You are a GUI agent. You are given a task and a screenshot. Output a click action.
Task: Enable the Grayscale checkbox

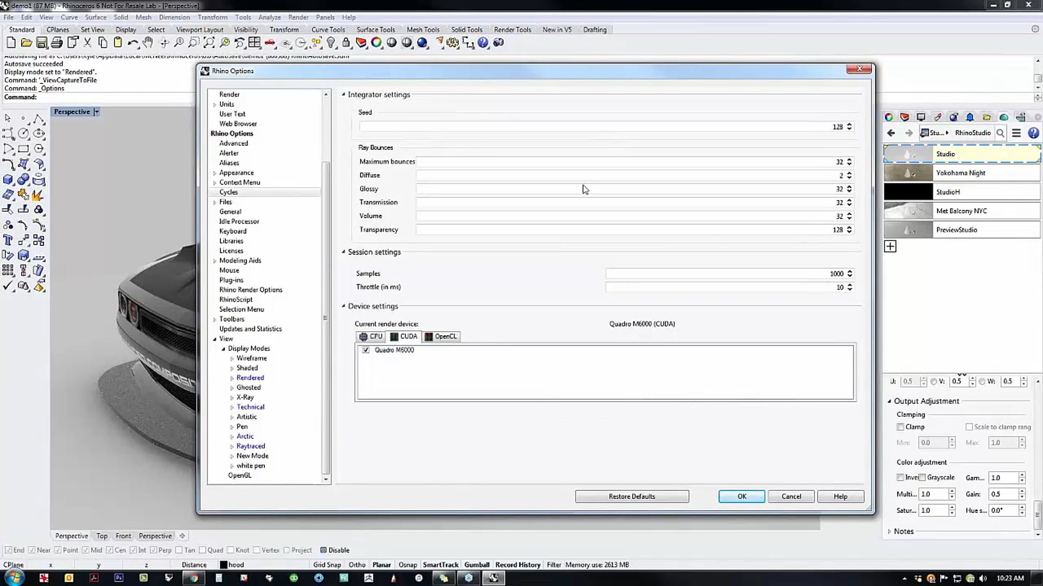922,477
